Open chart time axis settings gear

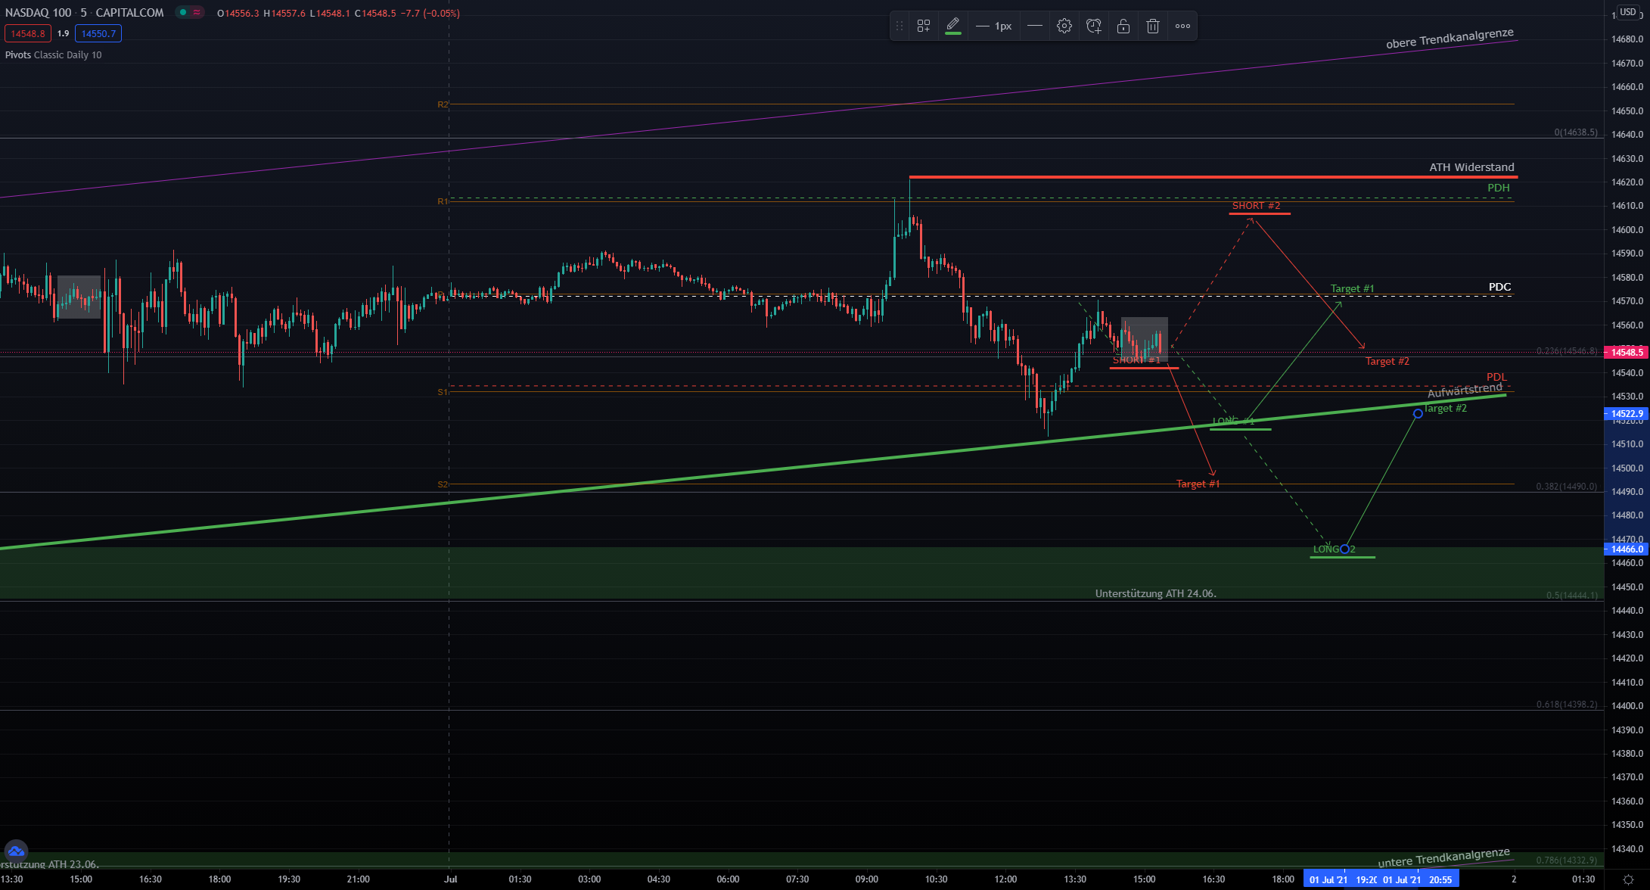coord(1628,879)
